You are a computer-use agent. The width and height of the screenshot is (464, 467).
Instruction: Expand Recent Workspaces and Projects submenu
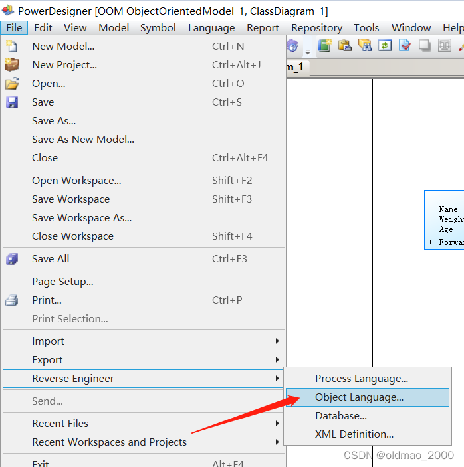(143, 442)
